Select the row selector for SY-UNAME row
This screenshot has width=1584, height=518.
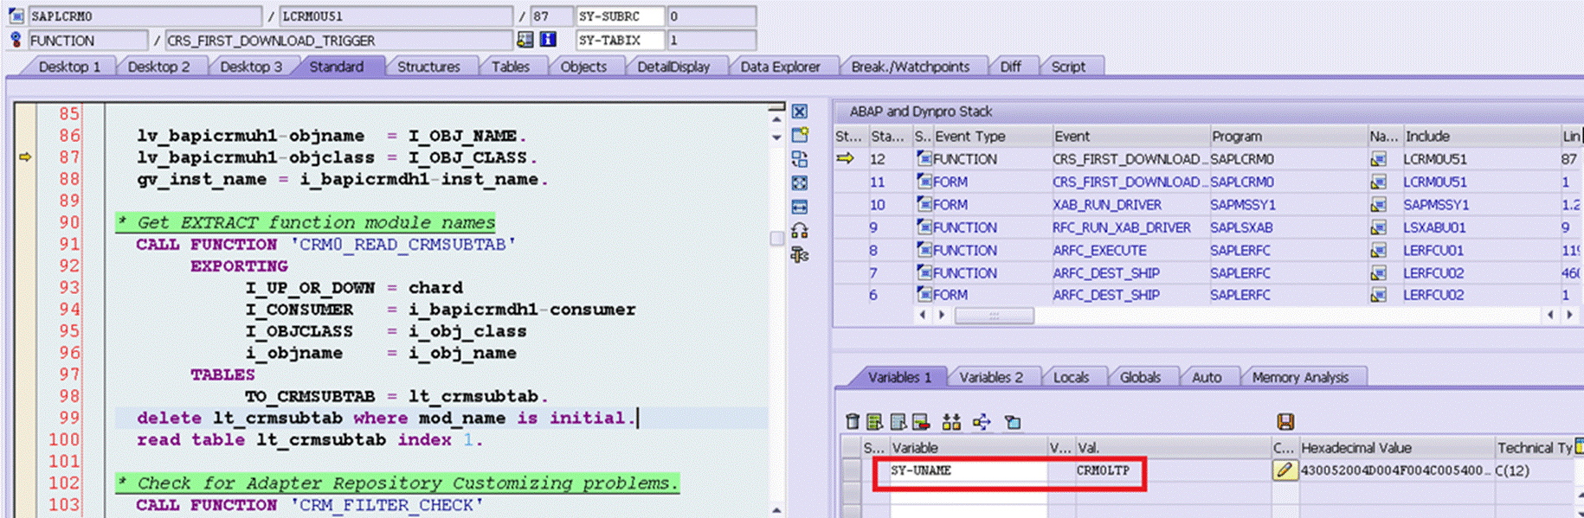tap(853, 470)
